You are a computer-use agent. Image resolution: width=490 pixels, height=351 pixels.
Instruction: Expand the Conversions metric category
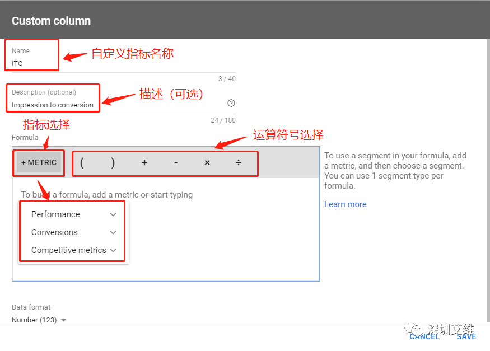tap(74, 232)
